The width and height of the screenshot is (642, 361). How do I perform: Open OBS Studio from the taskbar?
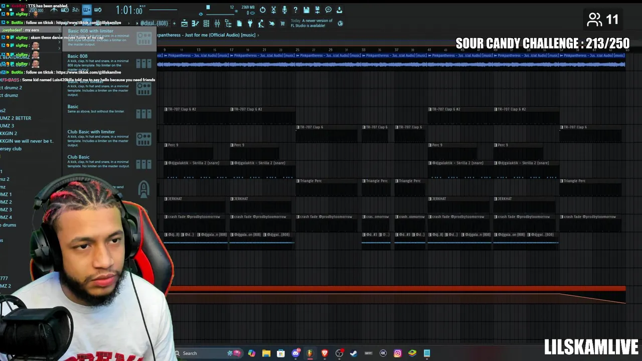coord(339,353)
